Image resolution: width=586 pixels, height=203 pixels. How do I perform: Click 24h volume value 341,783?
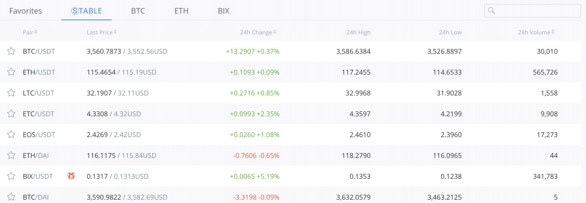545,176
